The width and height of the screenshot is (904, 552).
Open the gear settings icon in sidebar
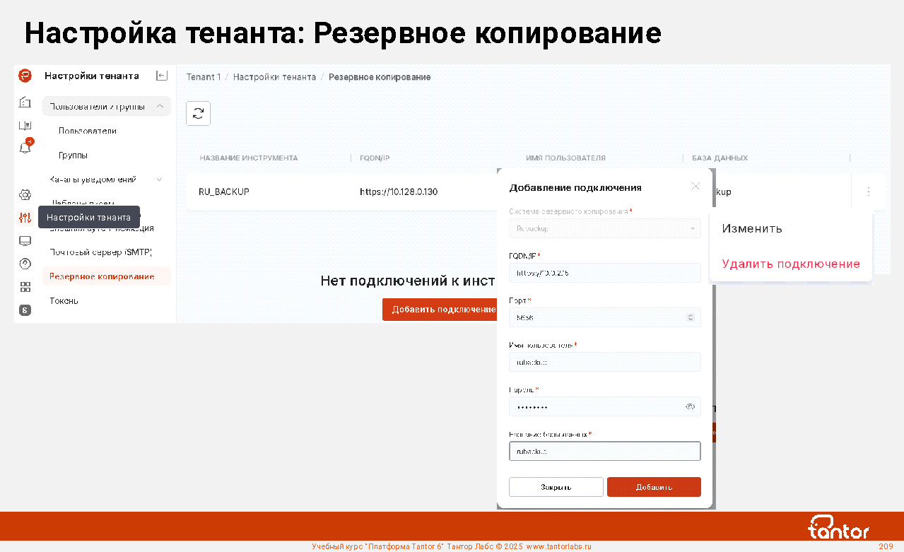coord(25,194)
